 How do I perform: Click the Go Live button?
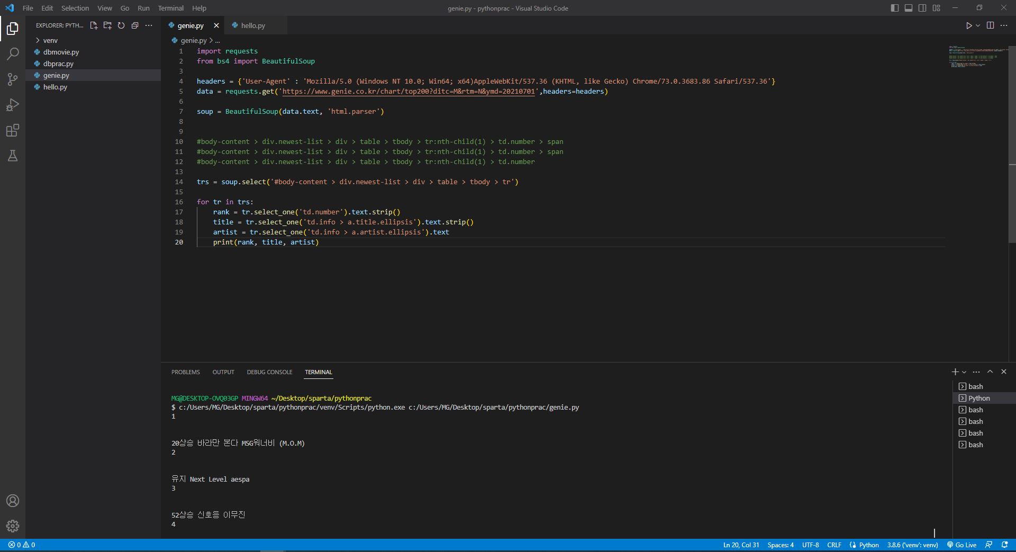tap(961, 545)
